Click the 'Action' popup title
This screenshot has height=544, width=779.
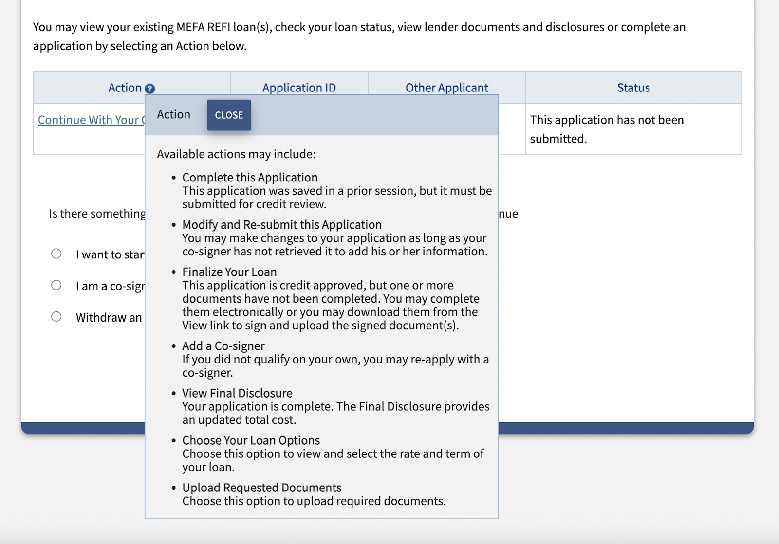[173, 114]
